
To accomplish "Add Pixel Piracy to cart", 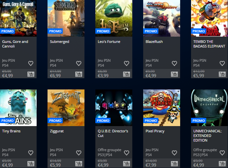I will tap(174, 164).
